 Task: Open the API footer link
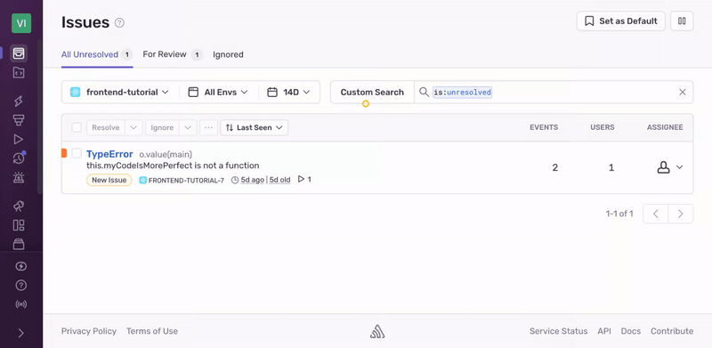(x=604, y=331)
